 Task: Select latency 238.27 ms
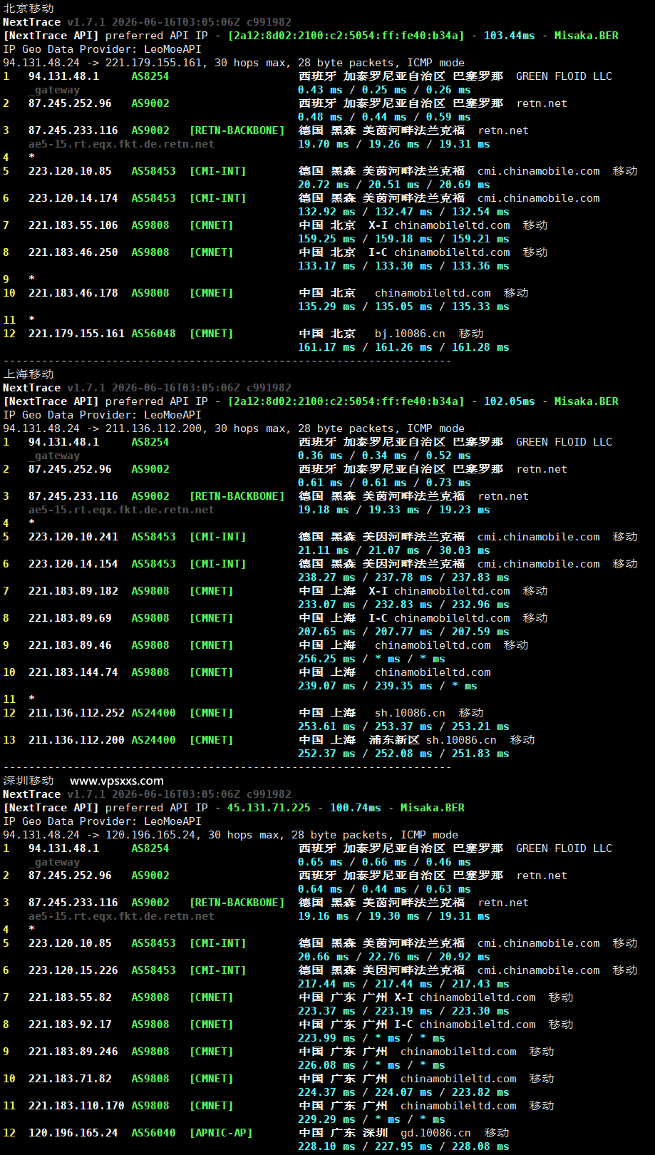click(326, 577)
